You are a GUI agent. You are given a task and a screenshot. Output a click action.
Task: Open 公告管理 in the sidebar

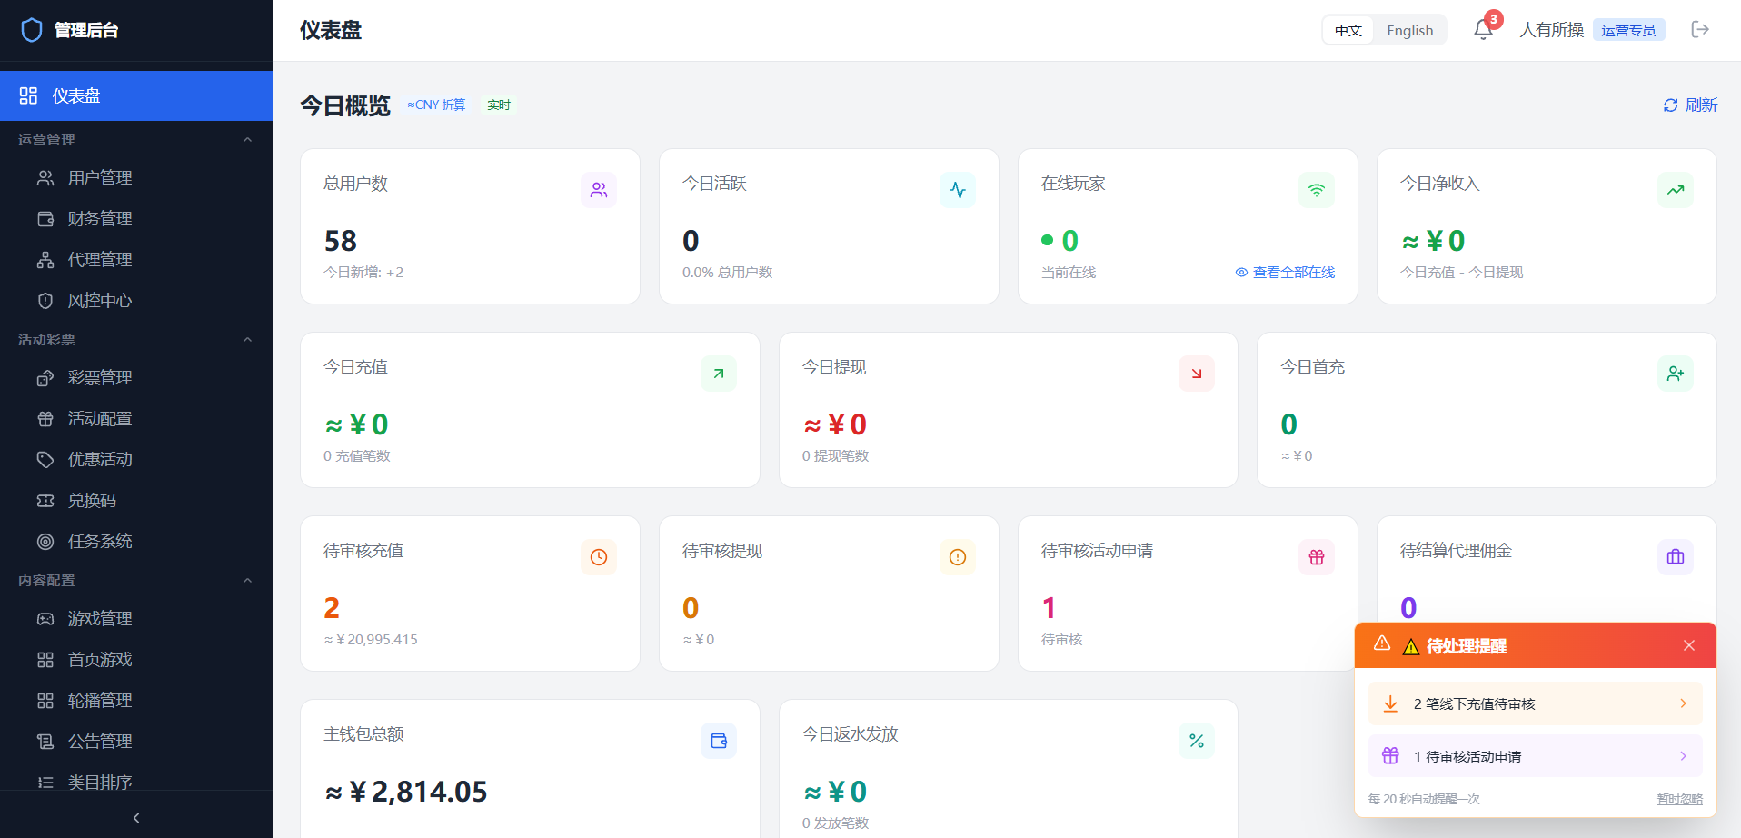[x=136, y=742]
